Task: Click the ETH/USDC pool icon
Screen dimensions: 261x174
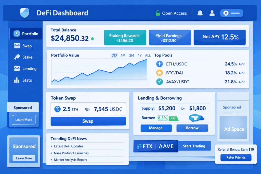Action: [160, 64]
